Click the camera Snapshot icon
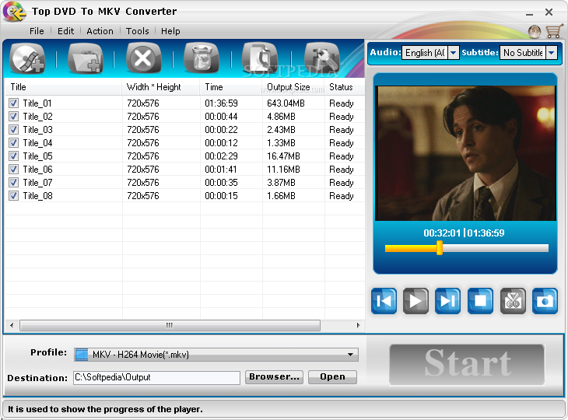Viewport: 568px width, 420px height. [545, 301]
